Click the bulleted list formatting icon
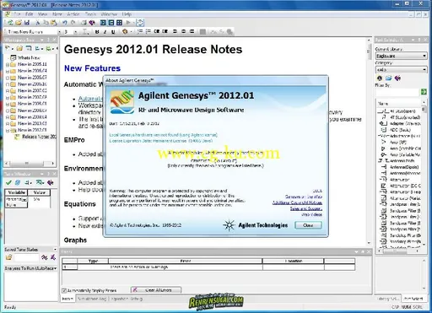432x313 pixels. click(148, 31)
